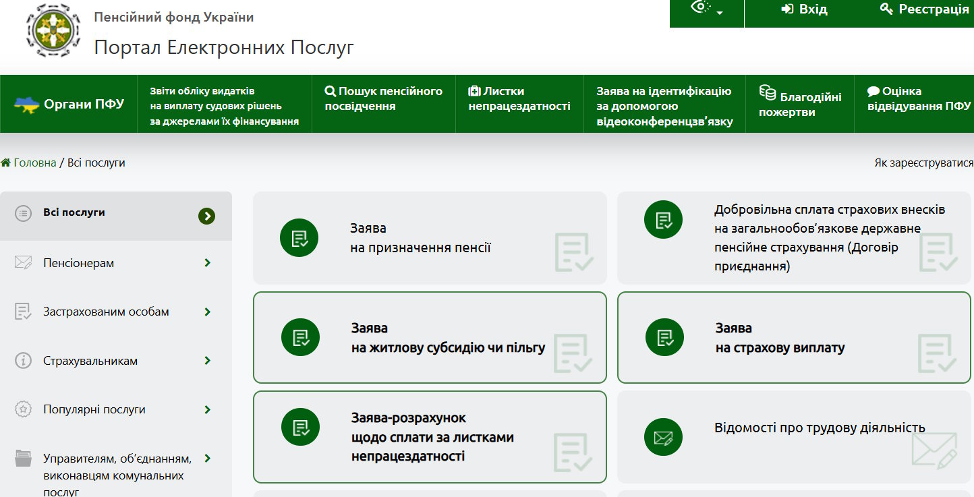The width and height of the screenshot is (974, 497).
Task: Go to Головна breadcrumb link
Action: (x=34, y=163)
